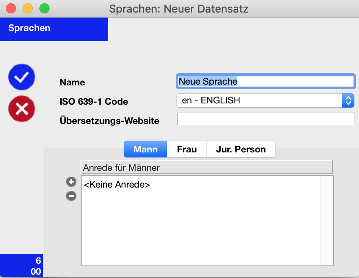Click the blue record counter showing 6

(21, 266)
